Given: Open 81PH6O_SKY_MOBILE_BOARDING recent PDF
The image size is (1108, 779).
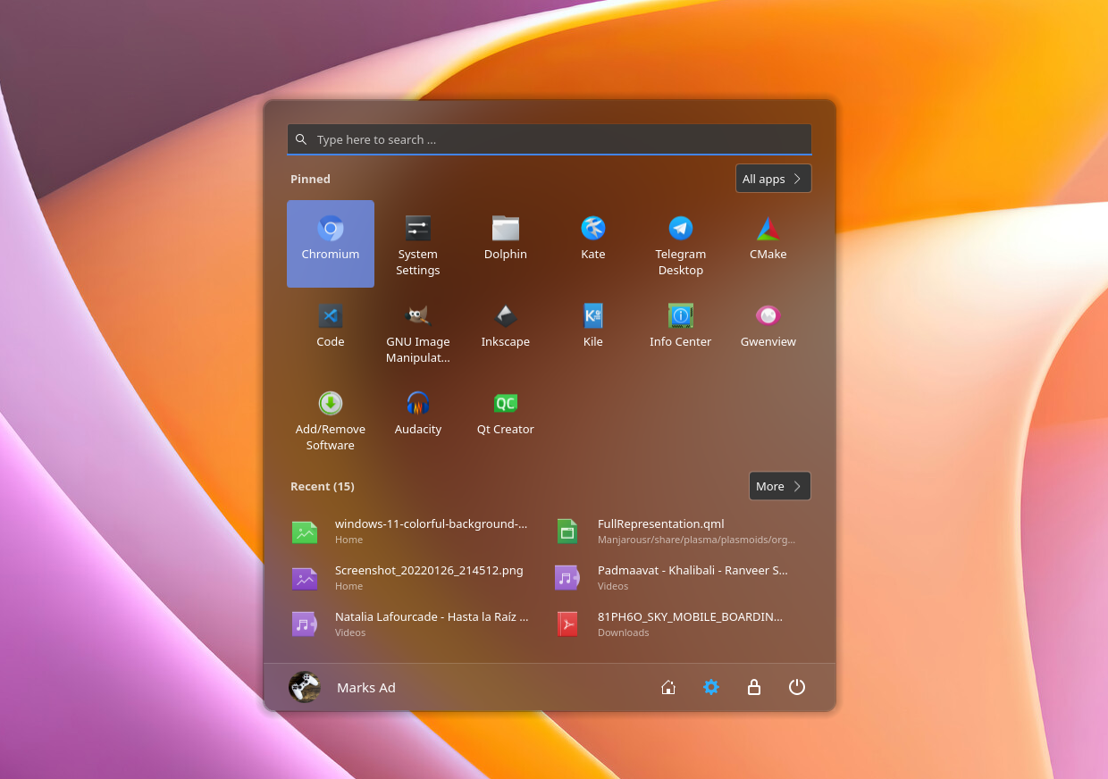Looking at the screenshot, I should tap(681, 624).
